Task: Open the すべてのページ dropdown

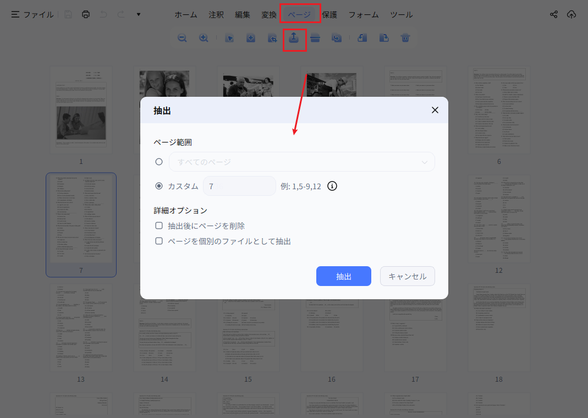Action: click(x=302, y=162)
